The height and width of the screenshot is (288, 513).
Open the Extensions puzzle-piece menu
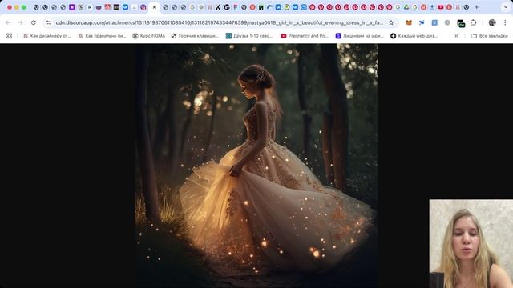(474, 23)
